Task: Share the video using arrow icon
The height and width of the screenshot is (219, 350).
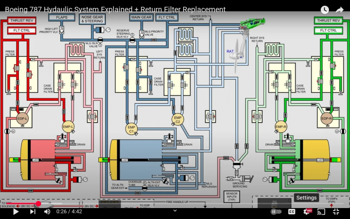Action: [339, 10]
